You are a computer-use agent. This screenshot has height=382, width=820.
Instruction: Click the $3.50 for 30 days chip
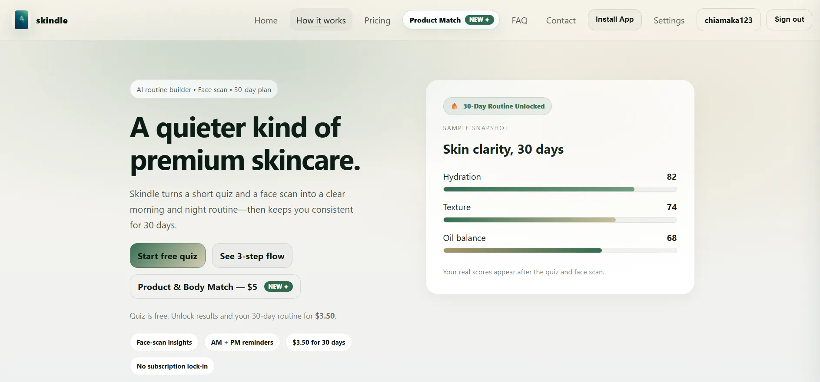(x=319, y=342)
